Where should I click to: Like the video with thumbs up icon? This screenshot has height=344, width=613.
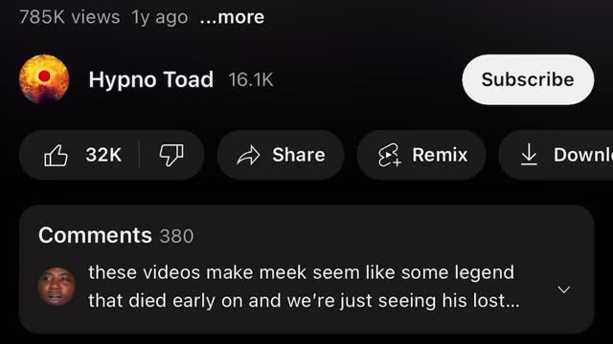click(56, 155)
